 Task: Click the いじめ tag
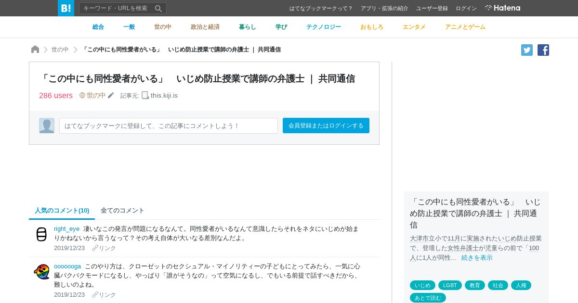[x=422, y=285]
